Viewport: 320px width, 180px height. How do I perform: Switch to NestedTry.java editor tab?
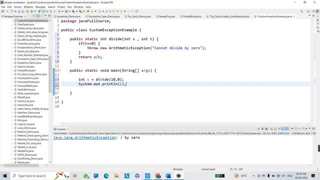[166, 16]
